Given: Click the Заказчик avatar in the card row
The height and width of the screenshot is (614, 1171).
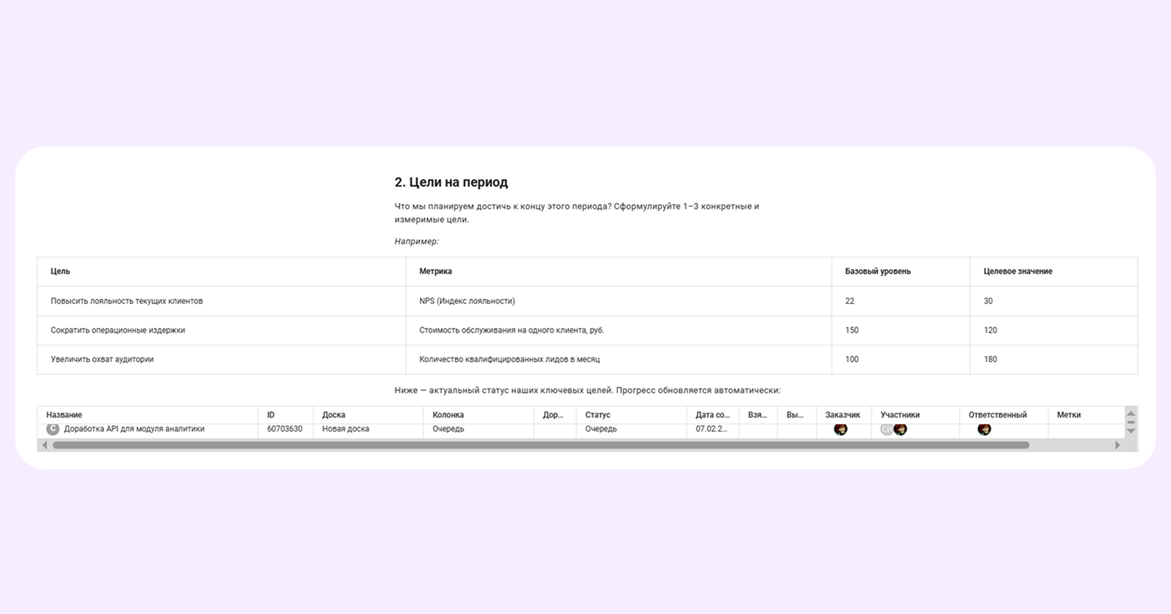Looking at the screenshot, I should click(841, 429).
